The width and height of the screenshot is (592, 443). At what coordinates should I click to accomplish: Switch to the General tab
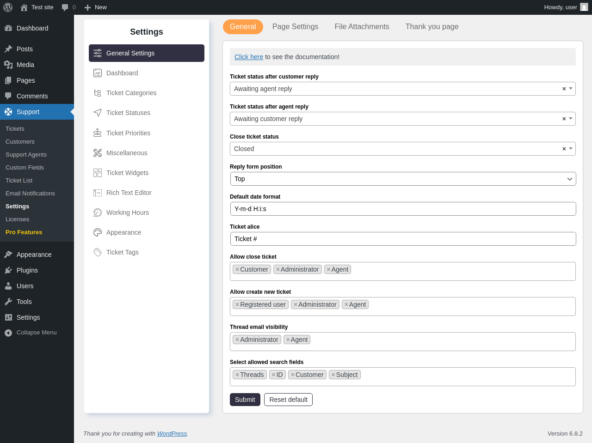[x=243, y=27]
